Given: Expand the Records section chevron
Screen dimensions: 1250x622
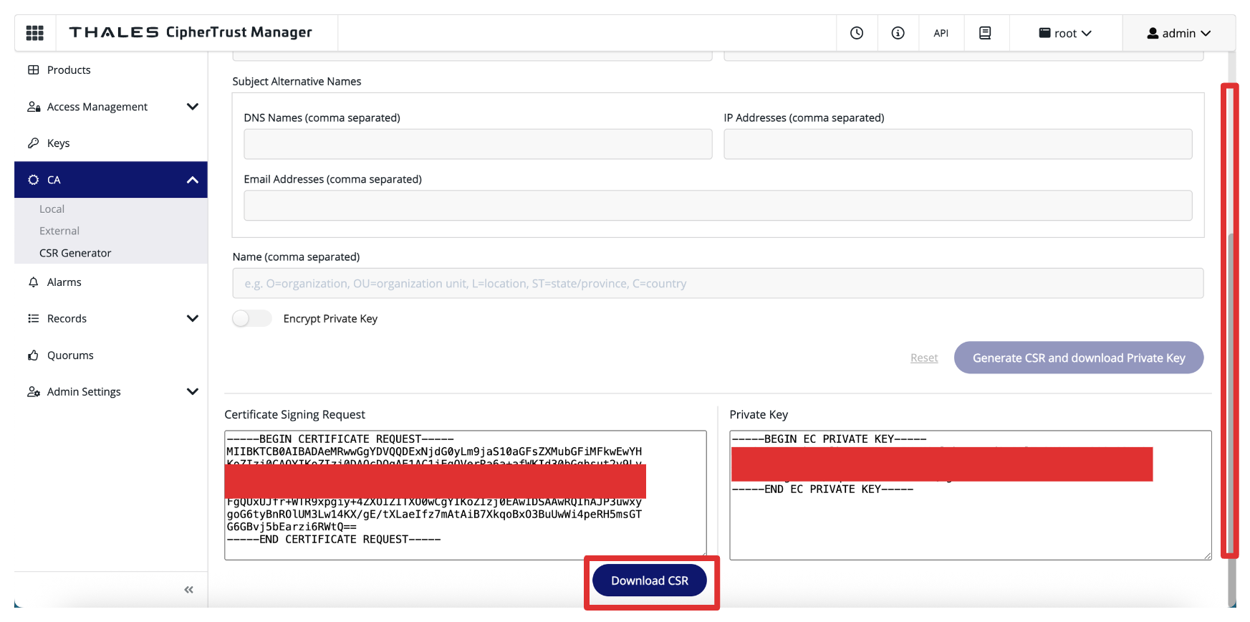Looking at the screenshot, I should [192, 319].
